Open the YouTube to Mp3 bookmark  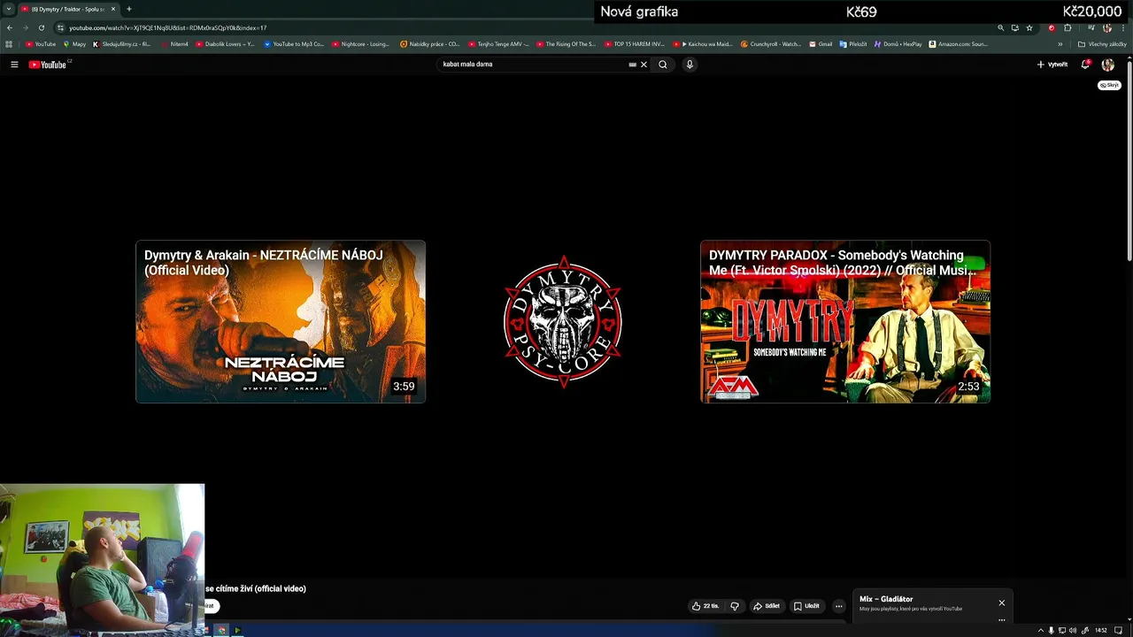[294, 44]
